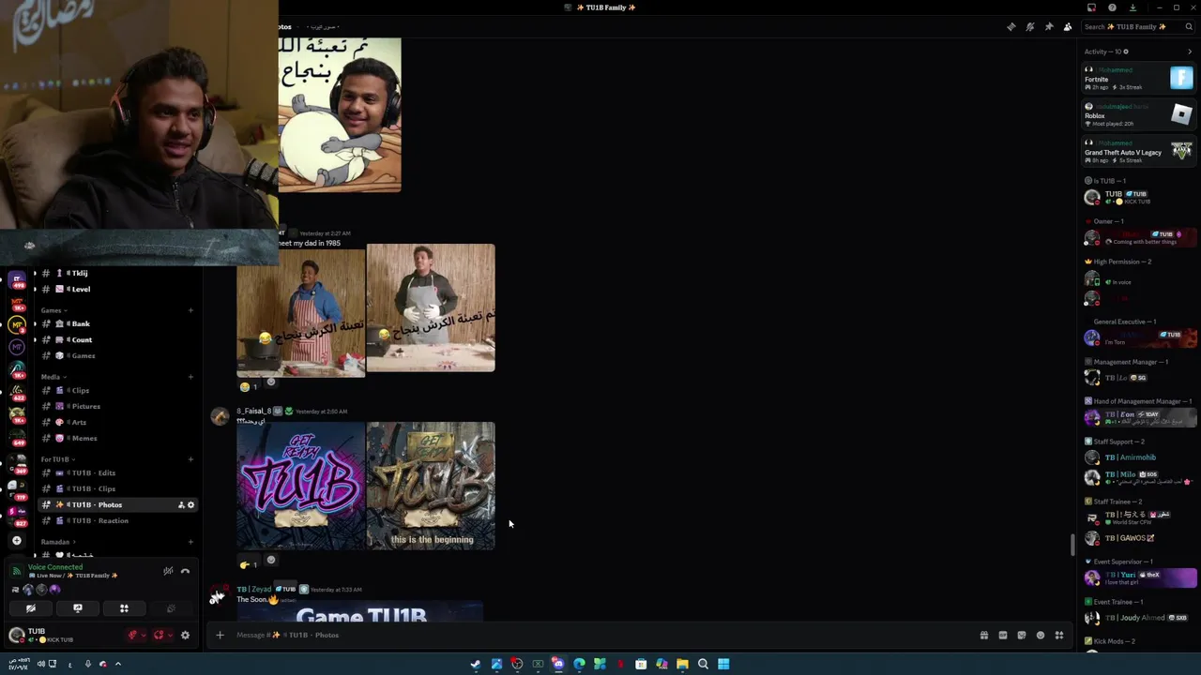The width and height of the screenshot is (1201, 675).
Task: Expand the Ramadan category
Action: click(56, 542)
